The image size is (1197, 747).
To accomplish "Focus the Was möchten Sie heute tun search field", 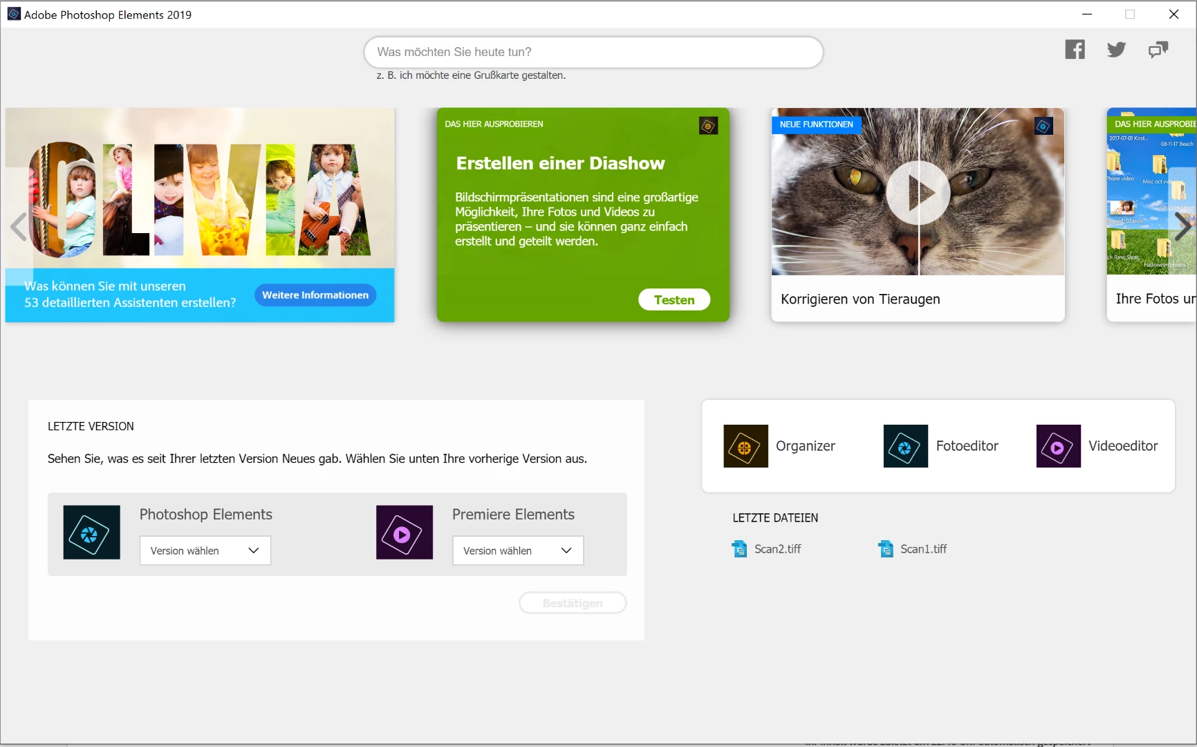I will (x=593, y=53).
